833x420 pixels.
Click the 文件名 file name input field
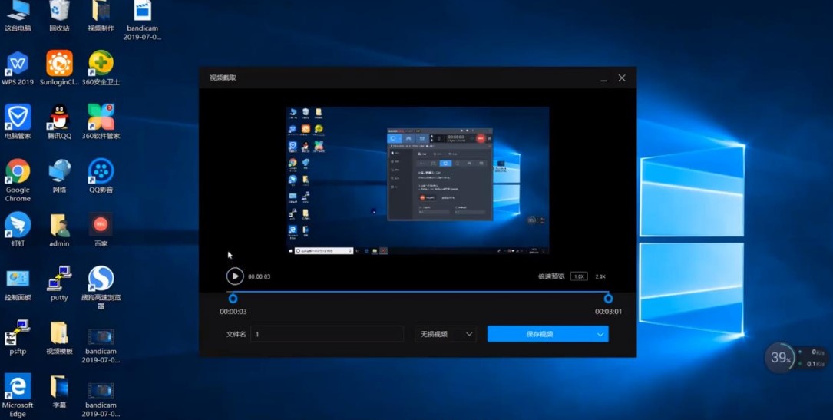(327, 334)
